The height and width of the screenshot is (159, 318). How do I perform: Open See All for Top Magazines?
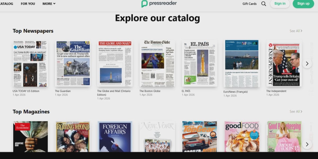[296, 112]
